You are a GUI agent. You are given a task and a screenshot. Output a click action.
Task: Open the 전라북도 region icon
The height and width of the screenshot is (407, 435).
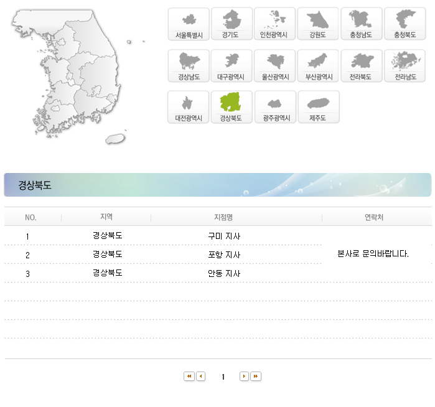point(361,66)
